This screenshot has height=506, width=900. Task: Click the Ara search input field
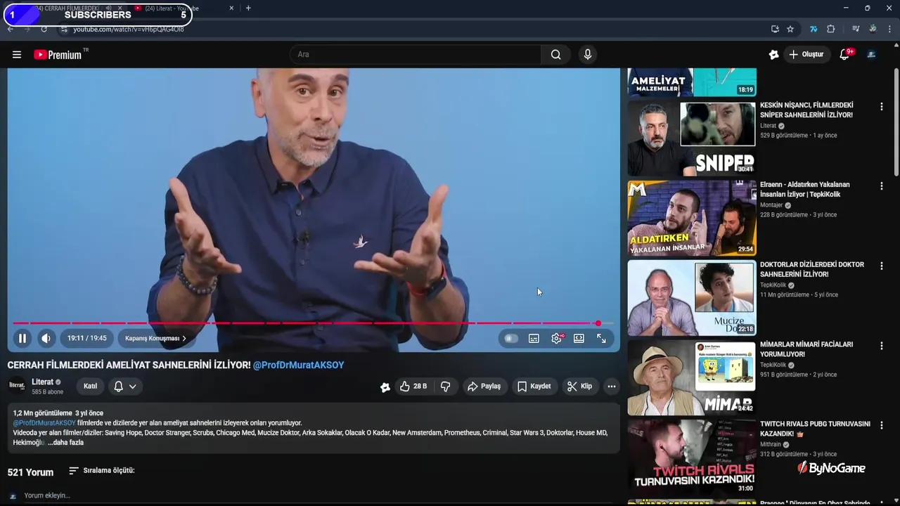(x=416, y=54)
